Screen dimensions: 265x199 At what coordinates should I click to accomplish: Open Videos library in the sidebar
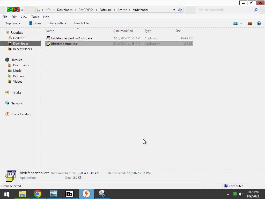(18, 81)
